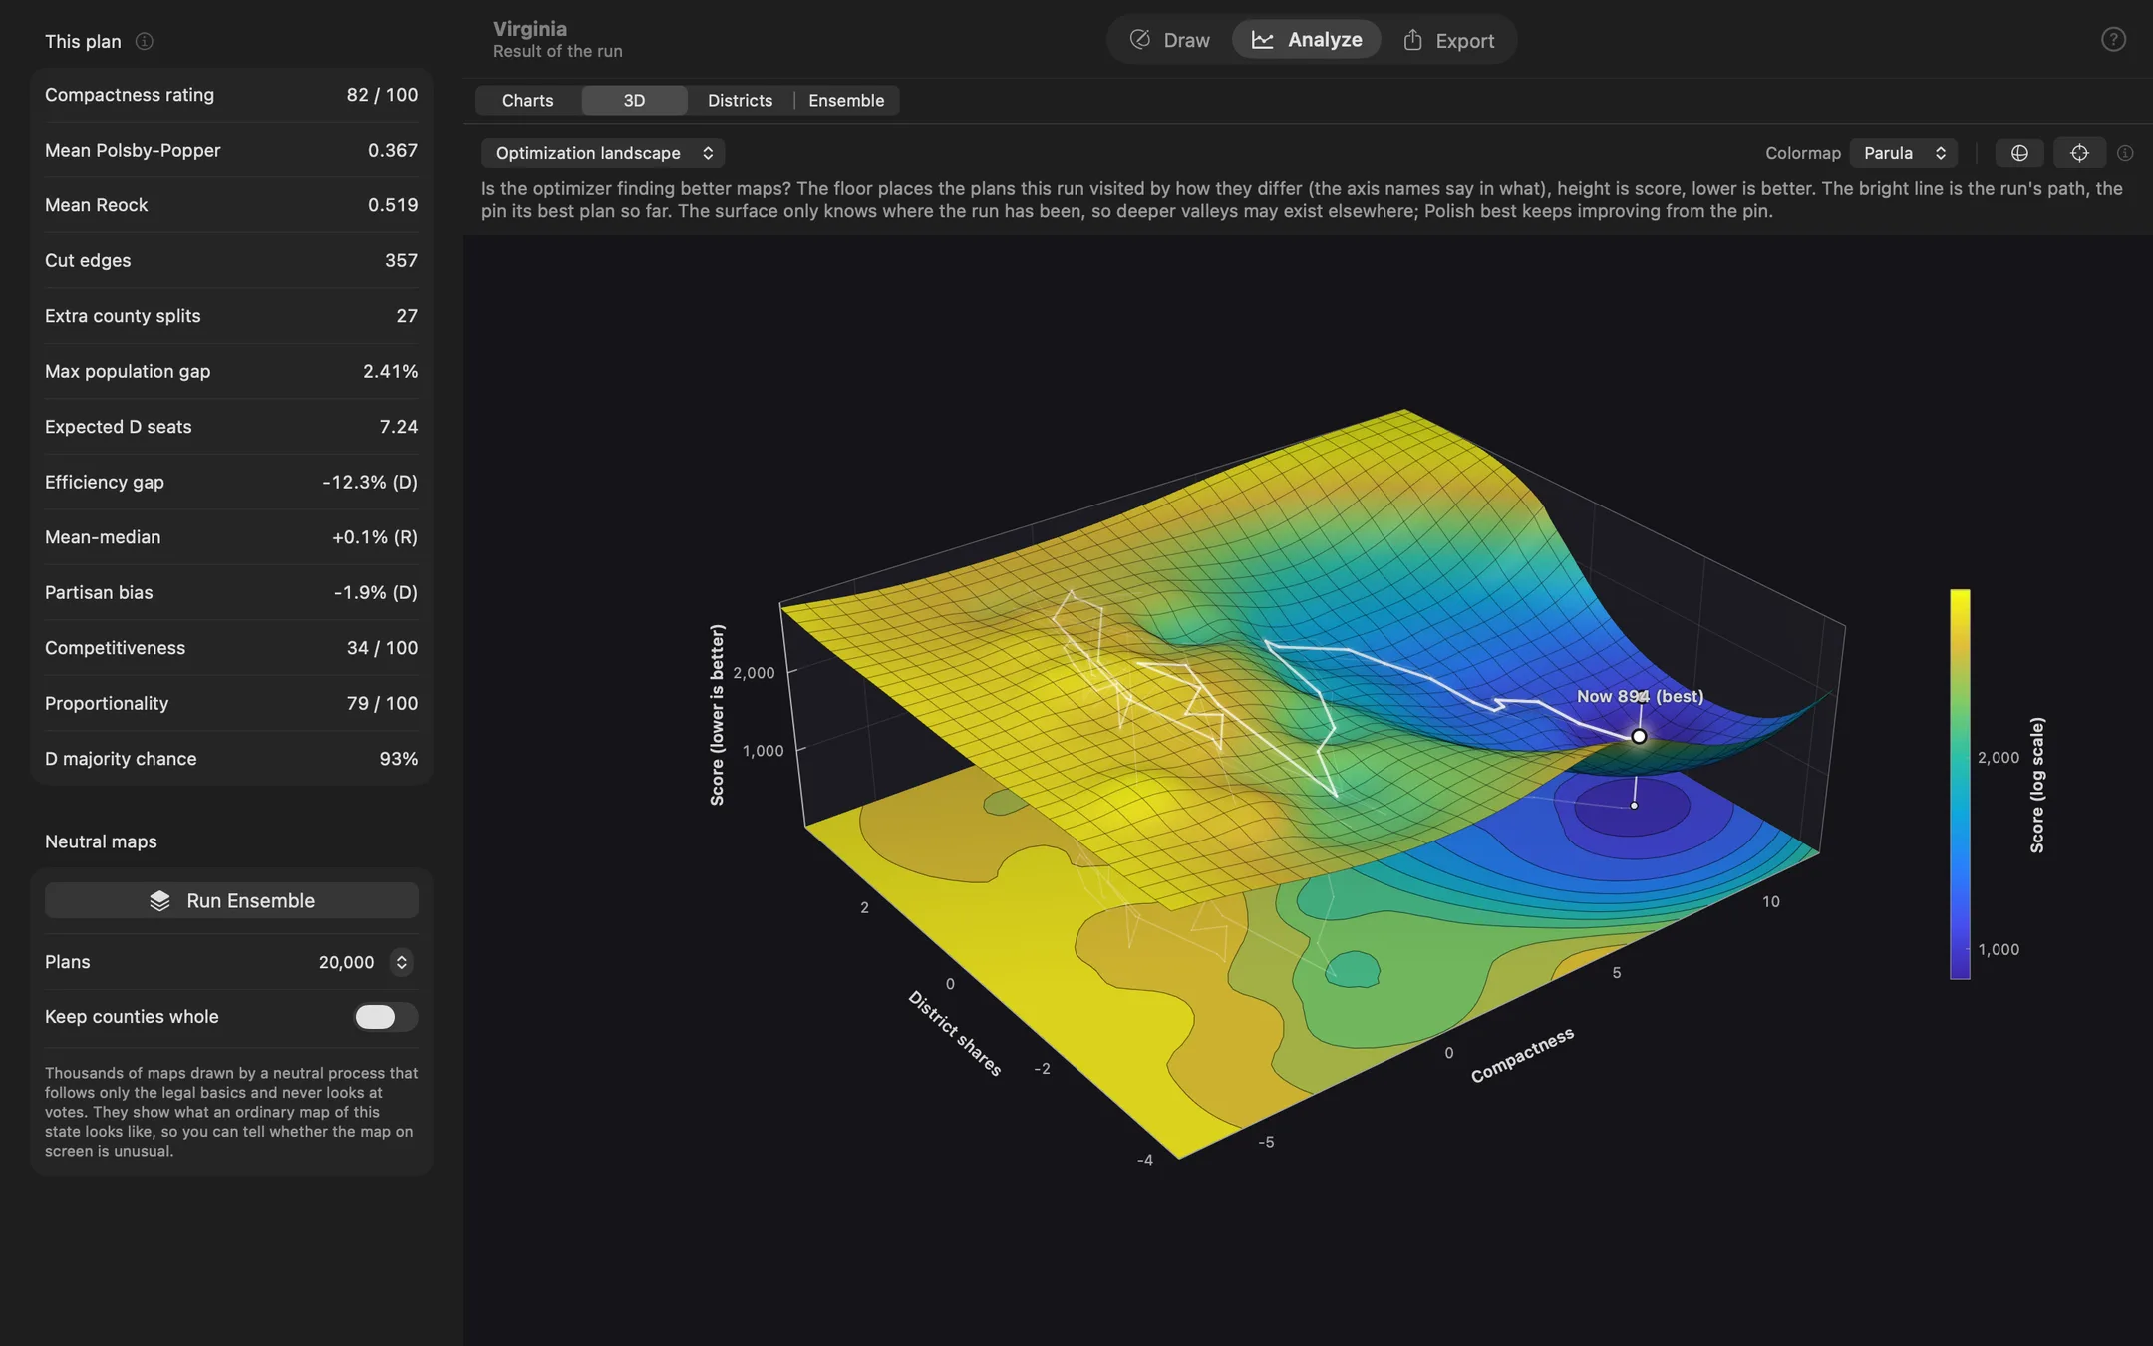This screenshot has width=2153, height=1346.
Task: Select the 3D tab
Action: (x=634, y=101)
